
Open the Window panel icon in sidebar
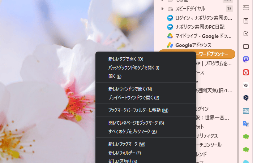[x=246, y=8]
